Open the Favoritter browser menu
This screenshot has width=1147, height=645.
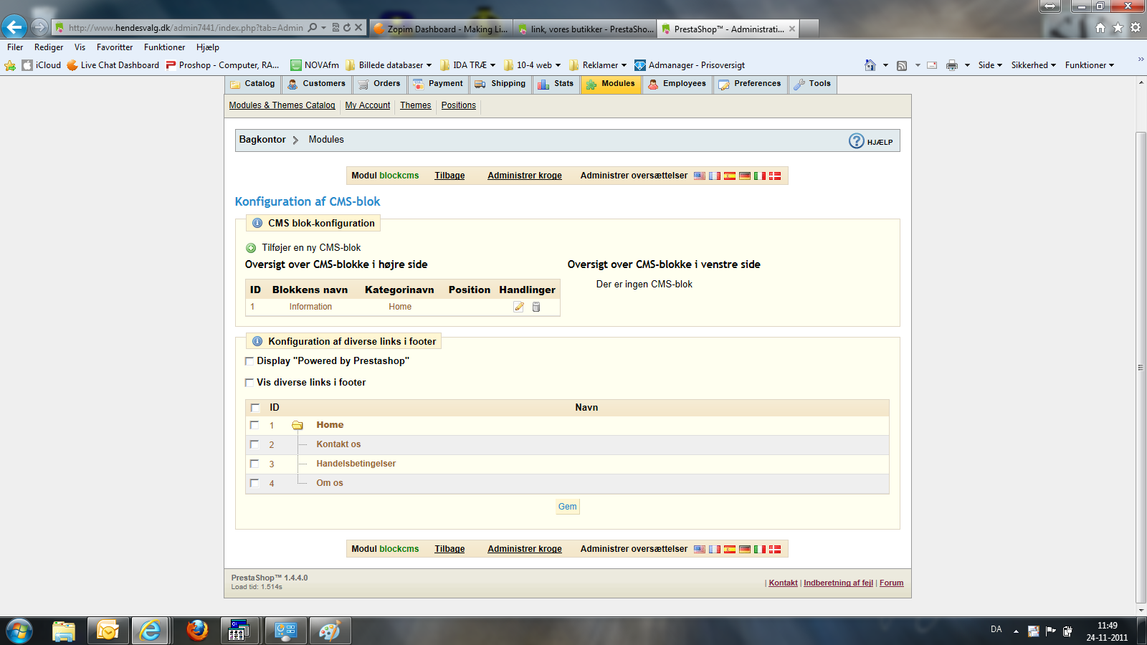pos(115,47)
